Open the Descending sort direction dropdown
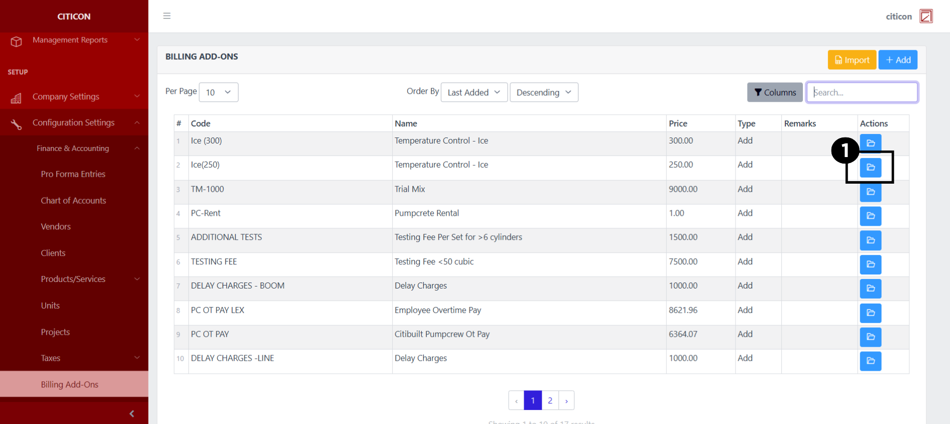 [544, 92]
